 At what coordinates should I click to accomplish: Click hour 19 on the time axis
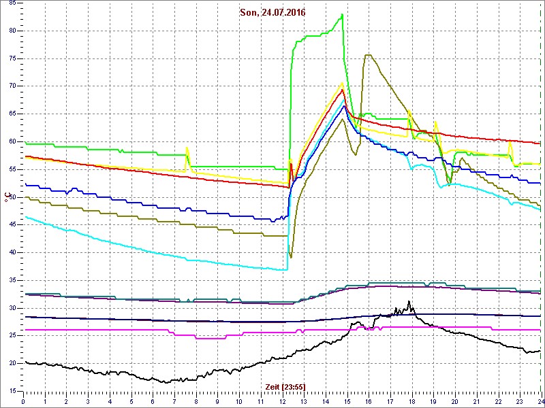433,402
